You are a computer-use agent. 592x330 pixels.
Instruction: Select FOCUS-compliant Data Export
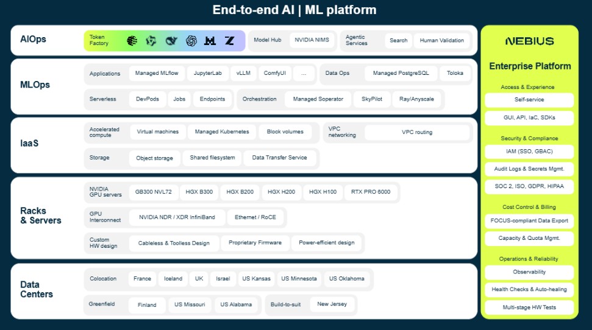click(x=529, y=221)
